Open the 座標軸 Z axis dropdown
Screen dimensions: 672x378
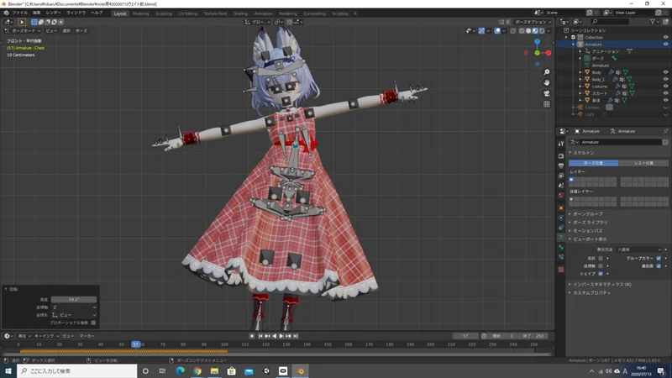74,307
